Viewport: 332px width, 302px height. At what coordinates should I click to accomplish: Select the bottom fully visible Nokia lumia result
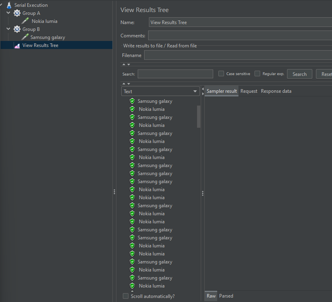pos(152,286)
